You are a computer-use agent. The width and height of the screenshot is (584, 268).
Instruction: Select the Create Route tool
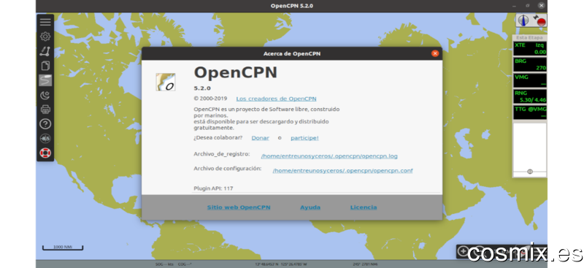45,51
